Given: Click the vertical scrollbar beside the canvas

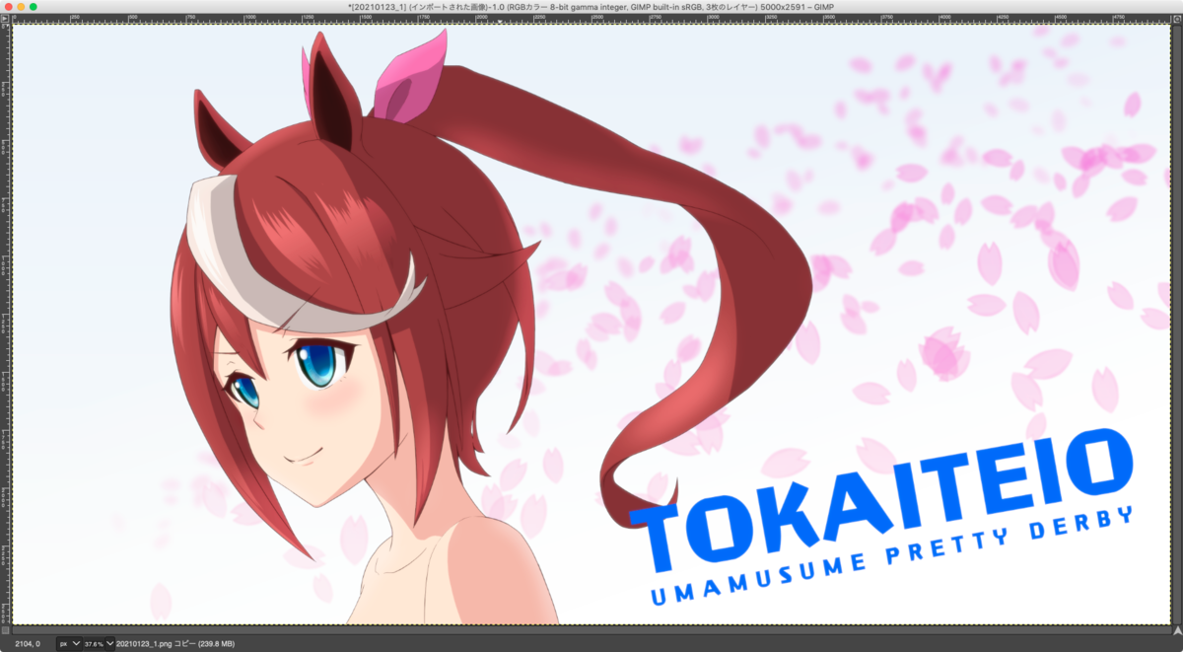Looking at the screenshot, I should (1177, 324).
